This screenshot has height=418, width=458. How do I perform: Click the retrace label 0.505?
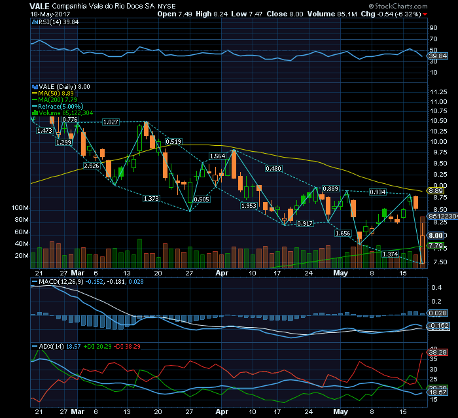[x=202, y=200]
